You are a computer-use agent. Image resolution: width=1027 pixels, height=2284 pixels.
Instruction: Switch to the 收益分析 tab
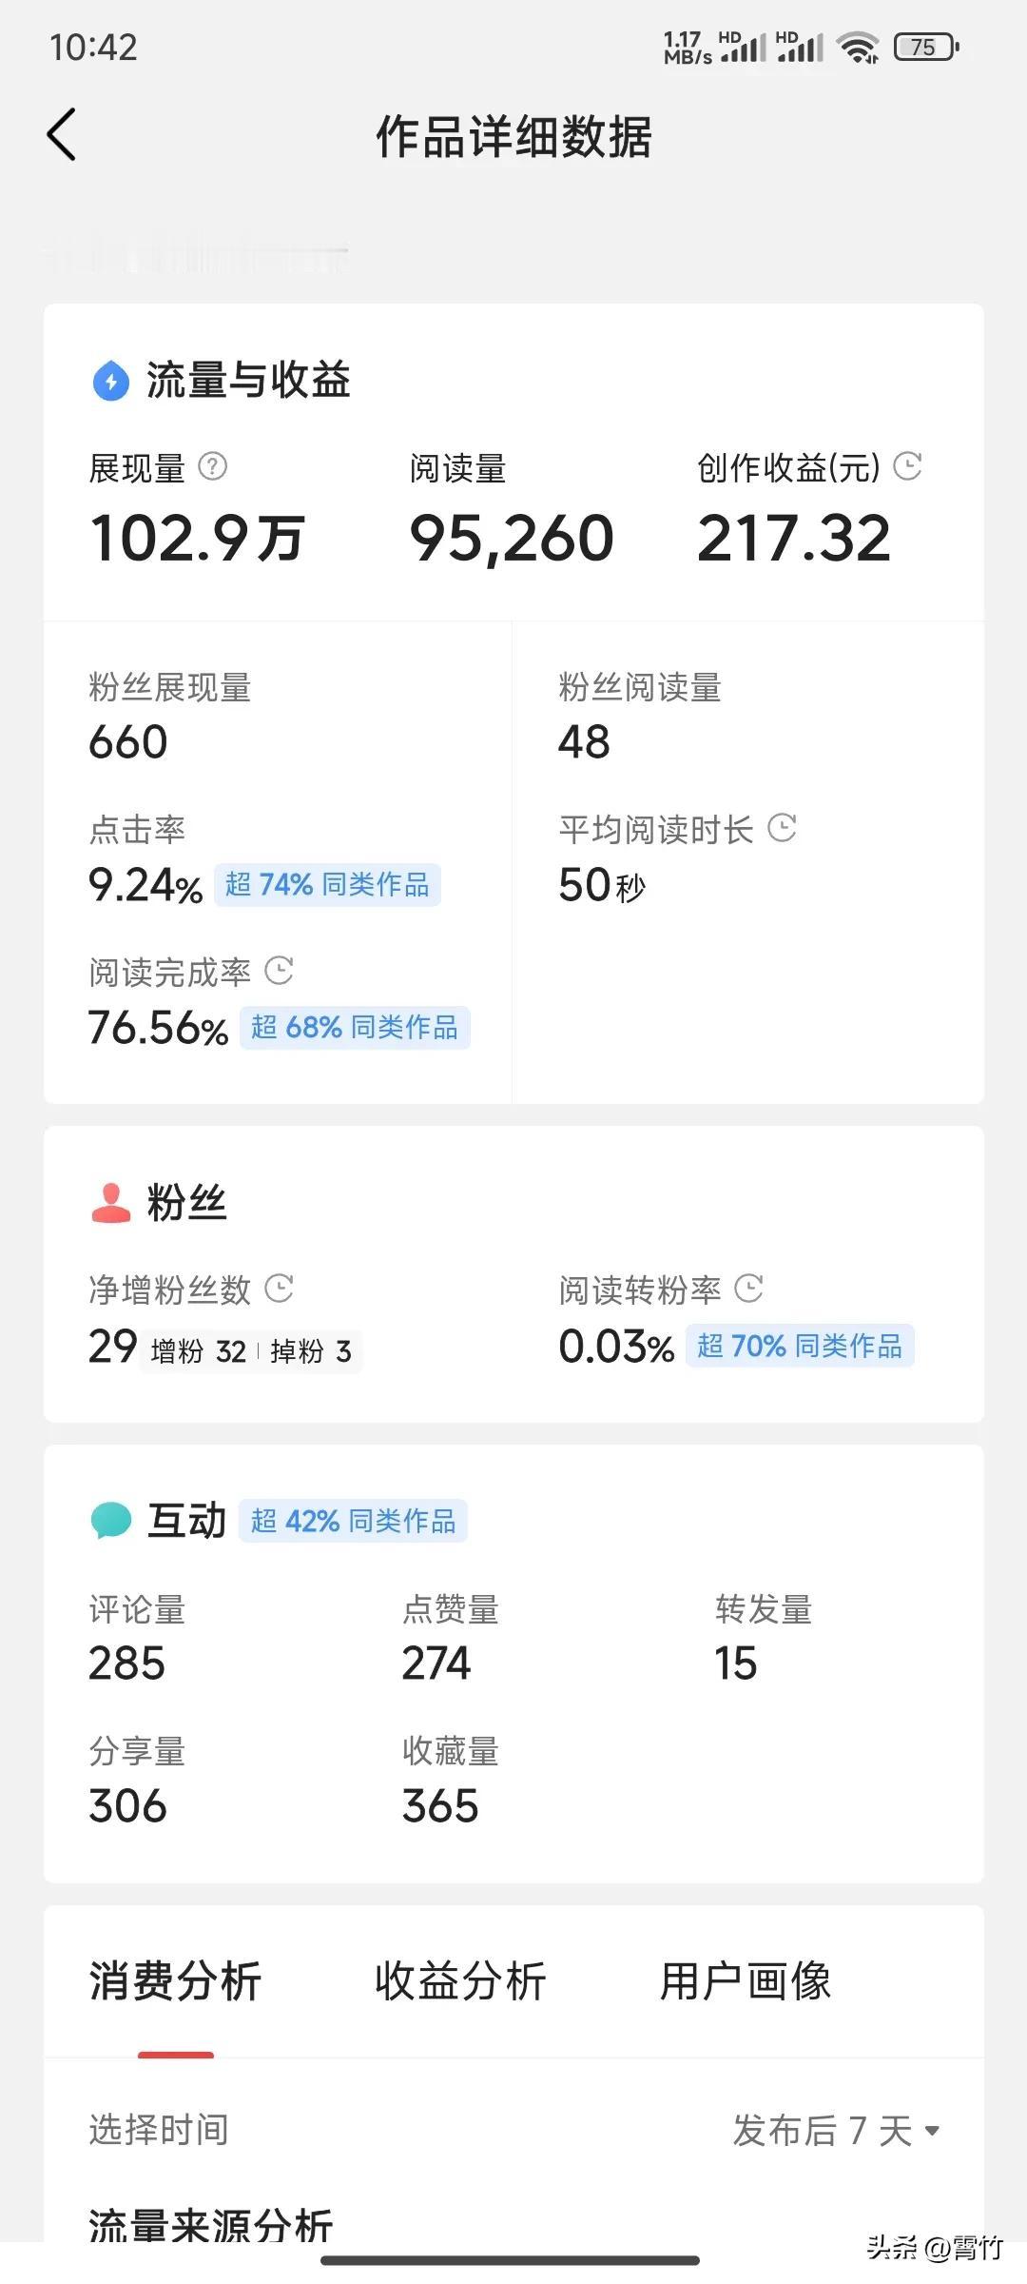coord(460,1981)
